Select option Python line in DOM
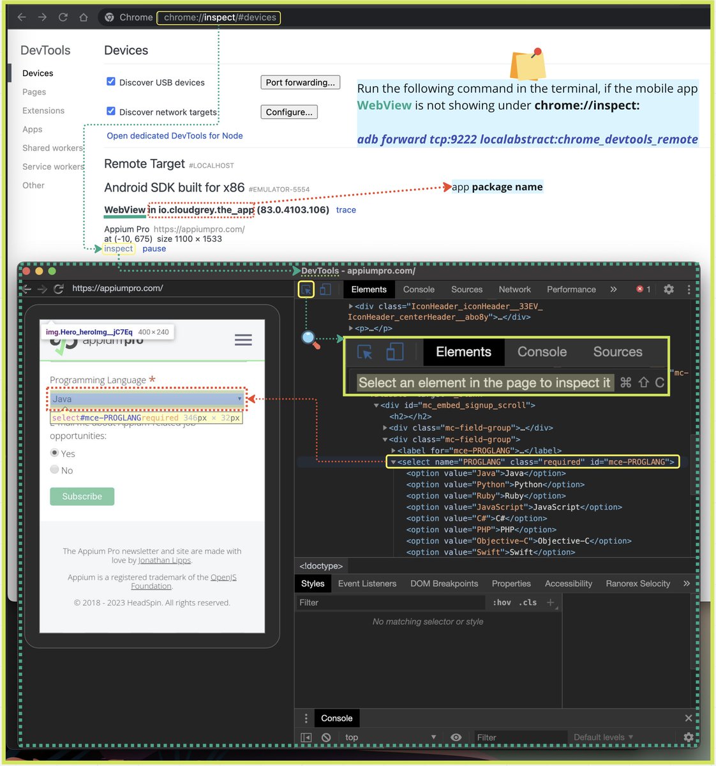This screenshot has width=716, height=766. point(495,484)
